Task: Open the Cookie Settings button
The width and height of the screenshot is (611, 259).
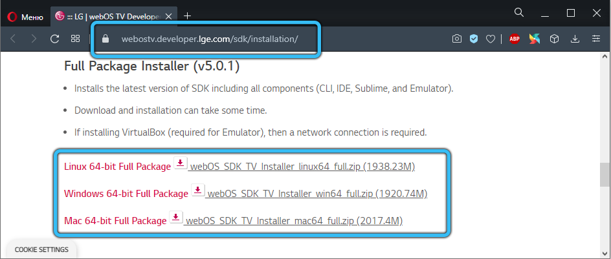Action: (x=41, y=249)
